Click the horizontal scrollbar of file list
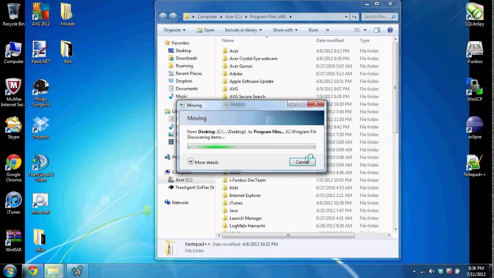Viewport: 494px width, 278px height. coord(288,235)
